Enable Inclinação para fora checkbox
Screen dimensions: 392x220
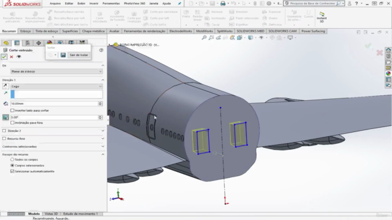12,123
